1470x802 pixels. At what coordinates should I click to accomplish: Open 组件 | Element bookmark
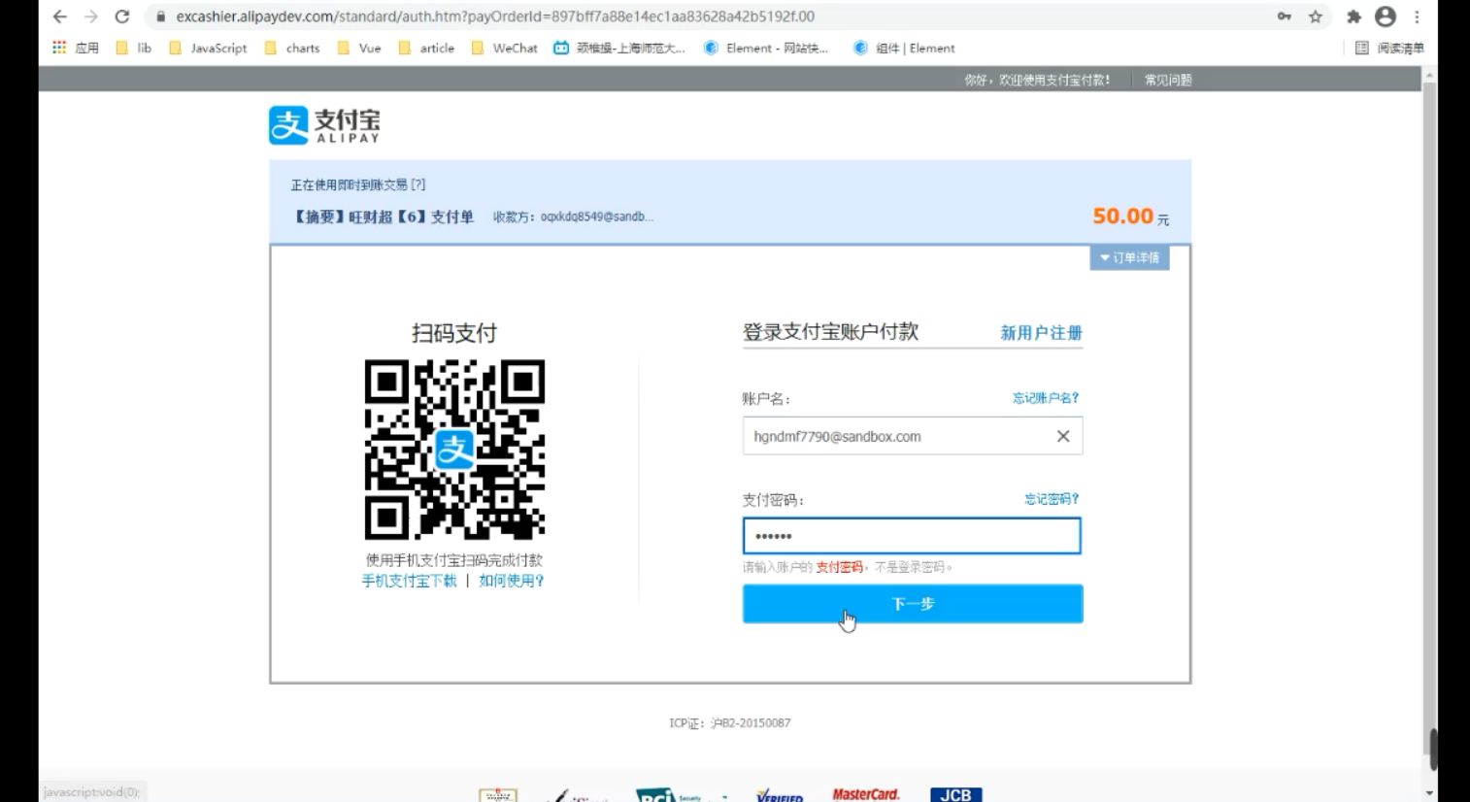pyautogui.click(x=904, y=48)
